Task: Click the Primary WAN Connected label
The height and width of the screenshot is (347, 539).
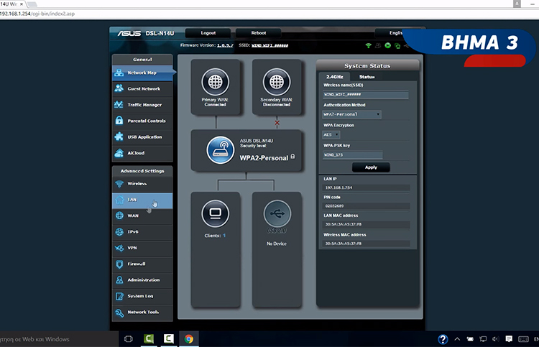Action: [x=215, y=102]
